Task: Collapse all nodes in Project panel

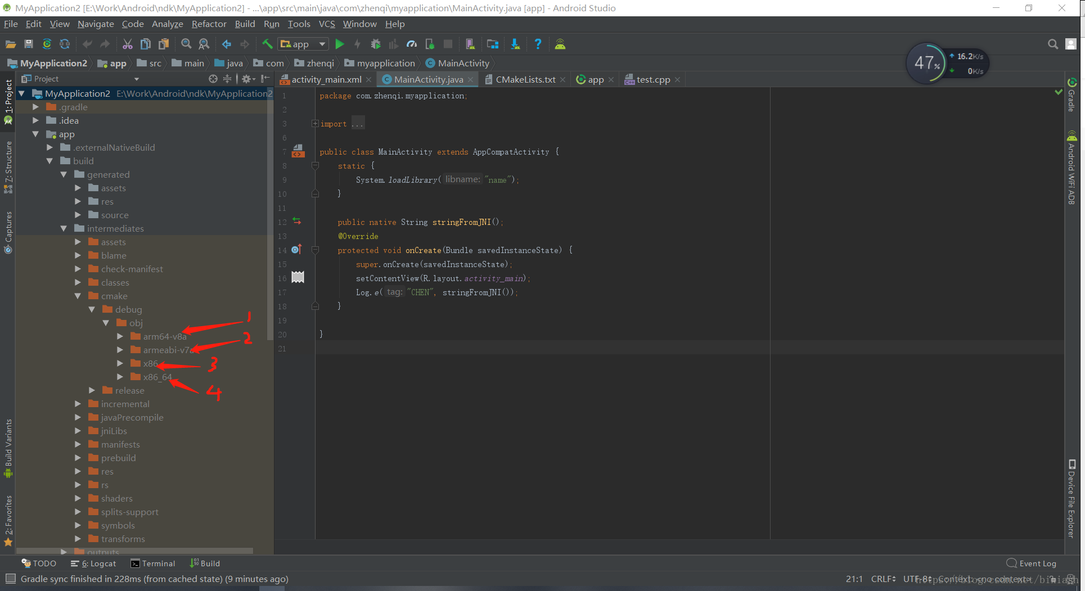Action: coord(227,79)
